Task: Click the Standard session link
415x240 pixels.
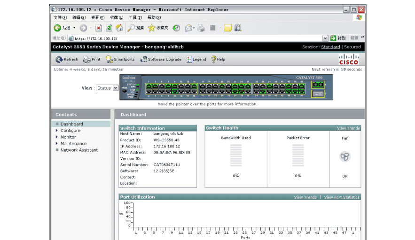Action: 330,47
